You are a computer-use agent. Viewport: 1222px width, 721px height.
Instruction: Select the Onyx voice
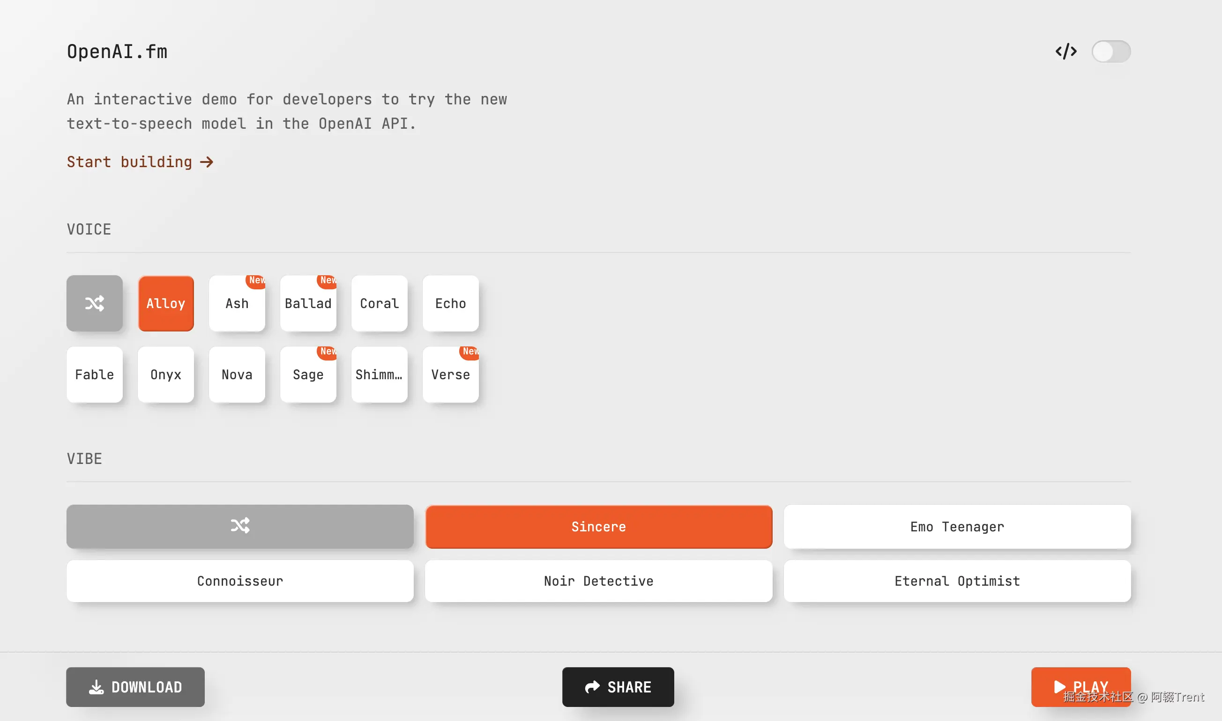pyautogui.click(x=166, y=375)
